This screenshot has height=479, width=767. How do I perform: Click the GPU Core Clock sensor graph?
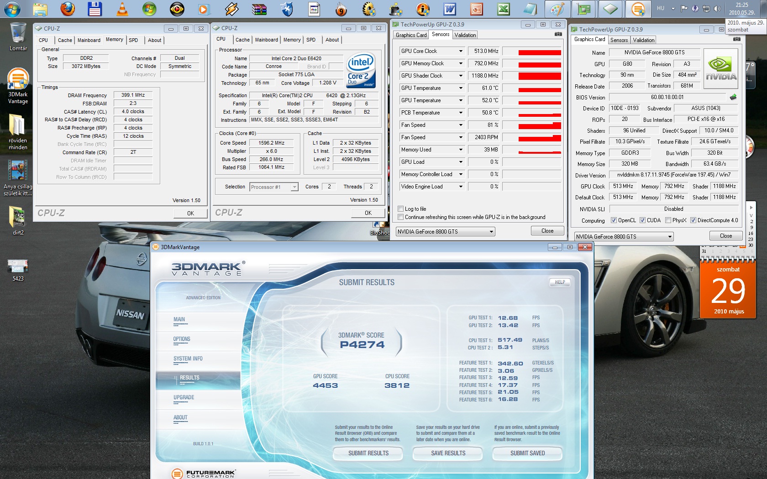tap(532, 51)
